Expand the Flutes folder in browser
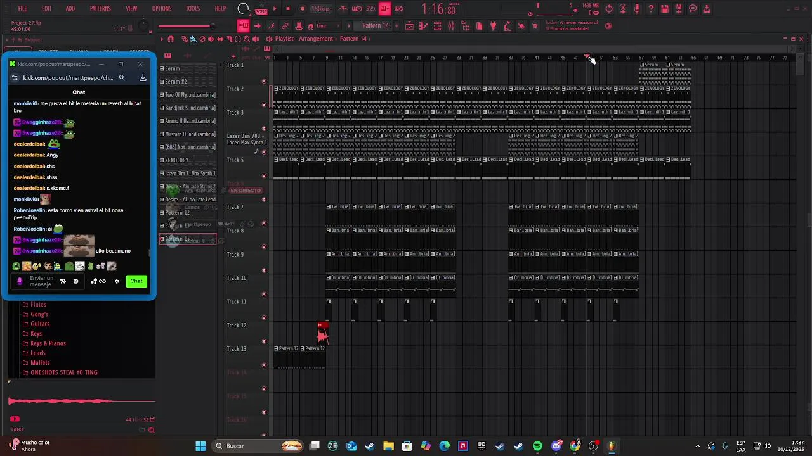Viewport: 812px width, 456px height. point(38,305)
